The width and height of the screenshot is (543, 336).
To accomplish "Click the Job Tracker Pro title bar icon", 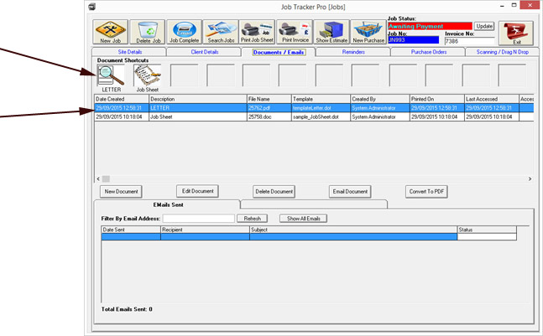I will 91,7.
